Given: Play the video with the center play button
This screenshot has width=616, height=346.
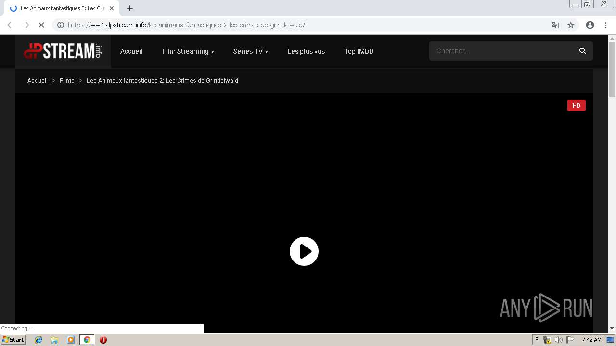Looking at the screenshot, I should [x=304, y=251].
